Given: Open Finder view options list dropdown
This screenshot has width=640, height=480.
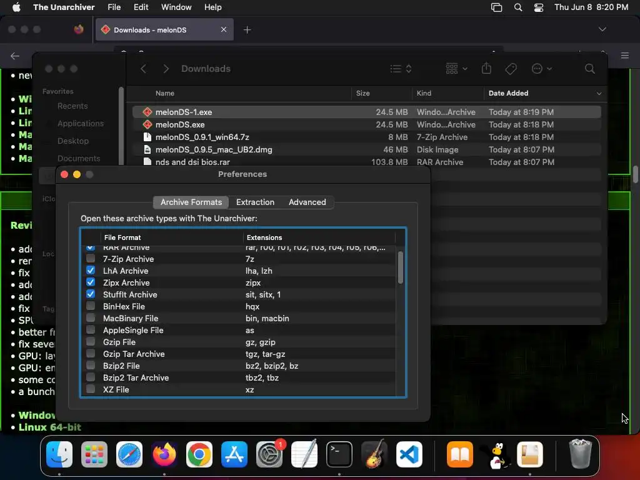Looking at the screenshot, I should tap(401, 69).
